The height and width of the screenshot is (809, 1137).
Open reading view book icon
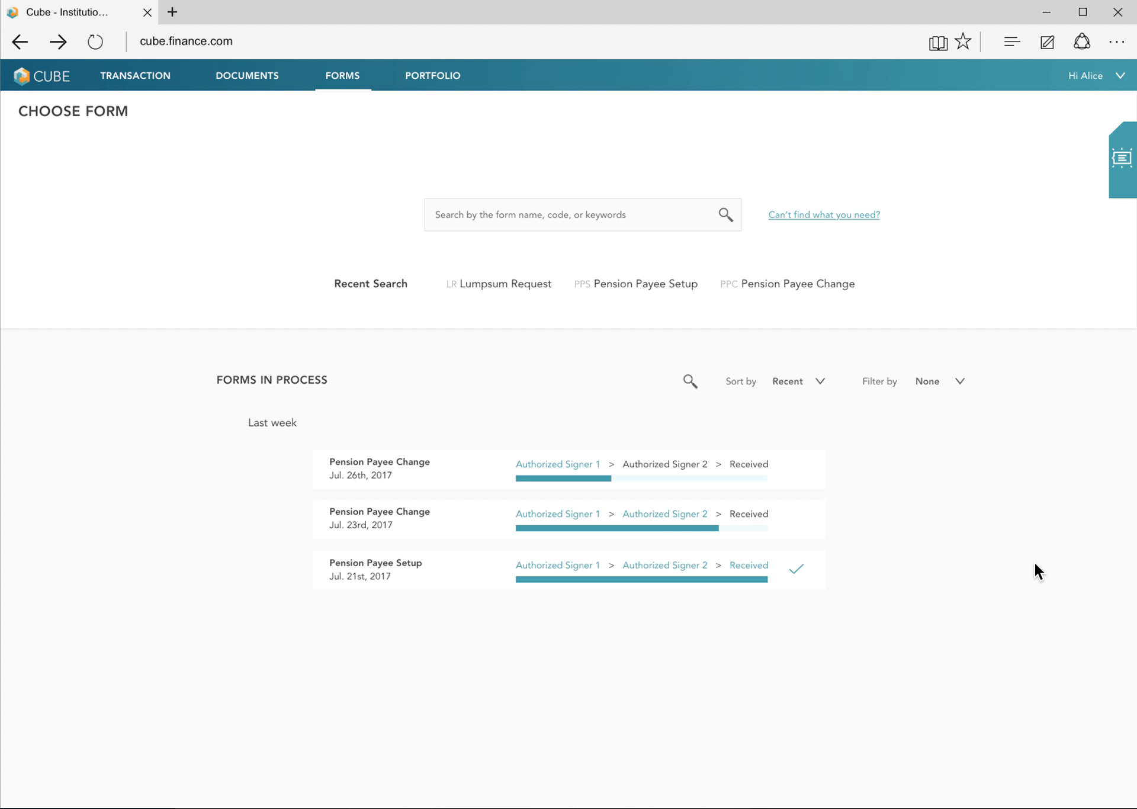pos(938,42)
